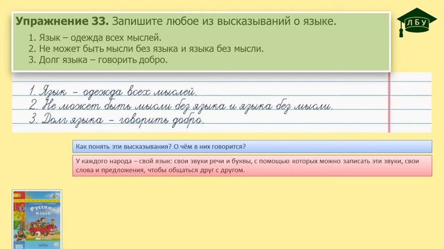Click handwritten line '1. Язык – одежда всех мыслей.'

pyautogui.click(x=112, y=91)
